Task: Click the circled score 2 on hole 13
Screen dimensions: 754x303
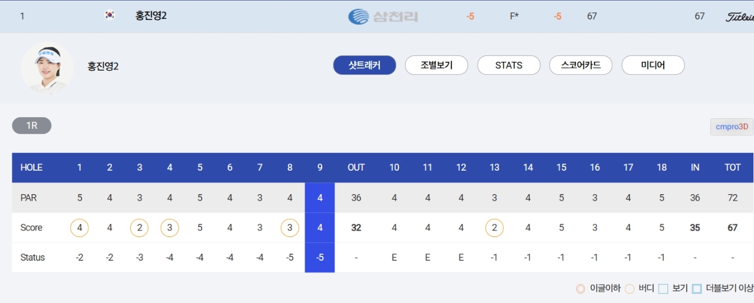Action: (494, 228)
